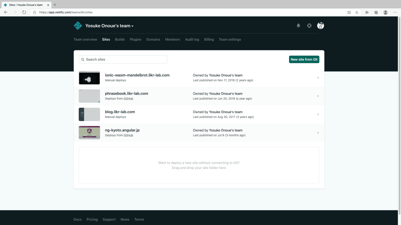Screen dimensions: 401x225
Task: Click the ng-kyoto site thumbnail
Action: pos(89,133)
